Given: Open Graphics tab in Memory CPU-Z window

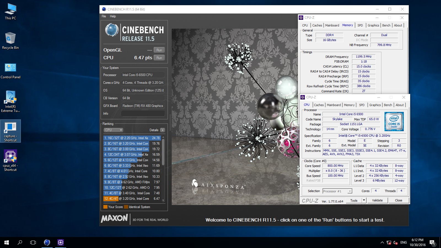Looking at the screenshot, I should tap(373, 25).
